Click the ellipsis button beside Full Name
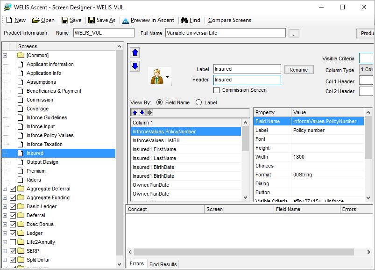Screen dimensions: 375x270 point(294,33)
